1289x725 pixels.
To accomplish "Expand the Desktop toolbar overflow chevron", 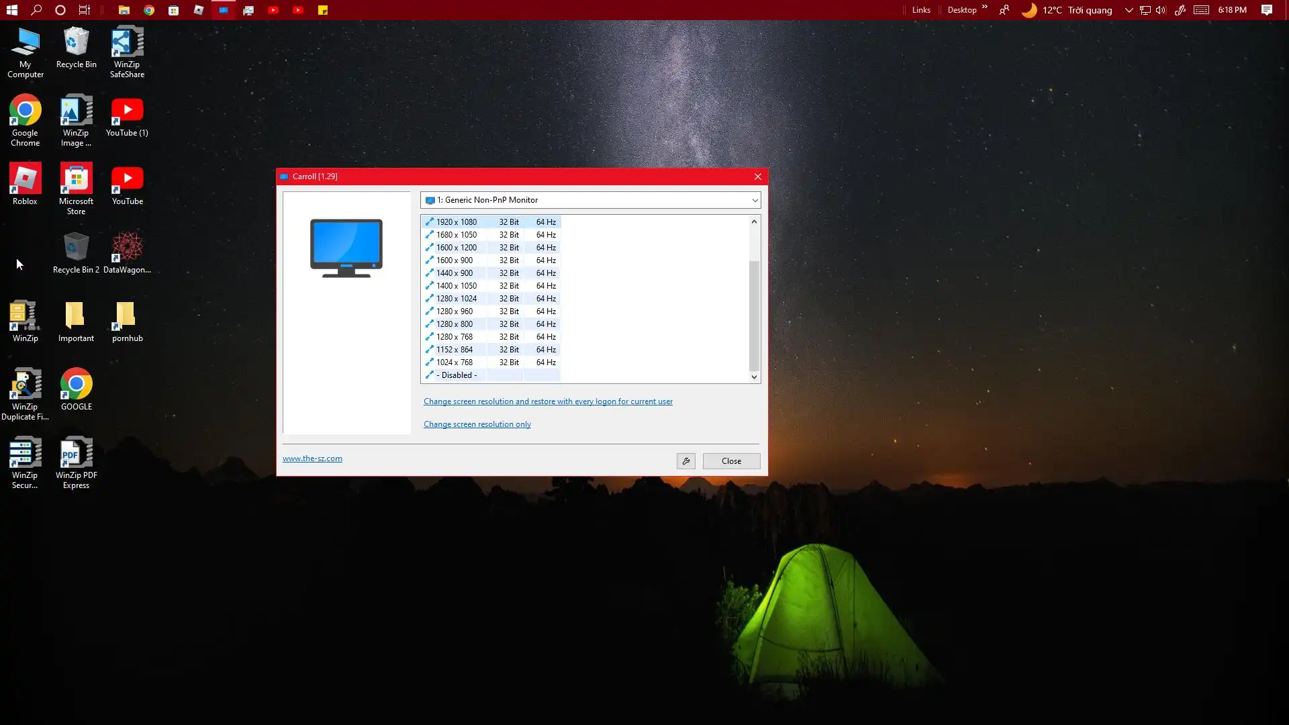I will point(985,7).
